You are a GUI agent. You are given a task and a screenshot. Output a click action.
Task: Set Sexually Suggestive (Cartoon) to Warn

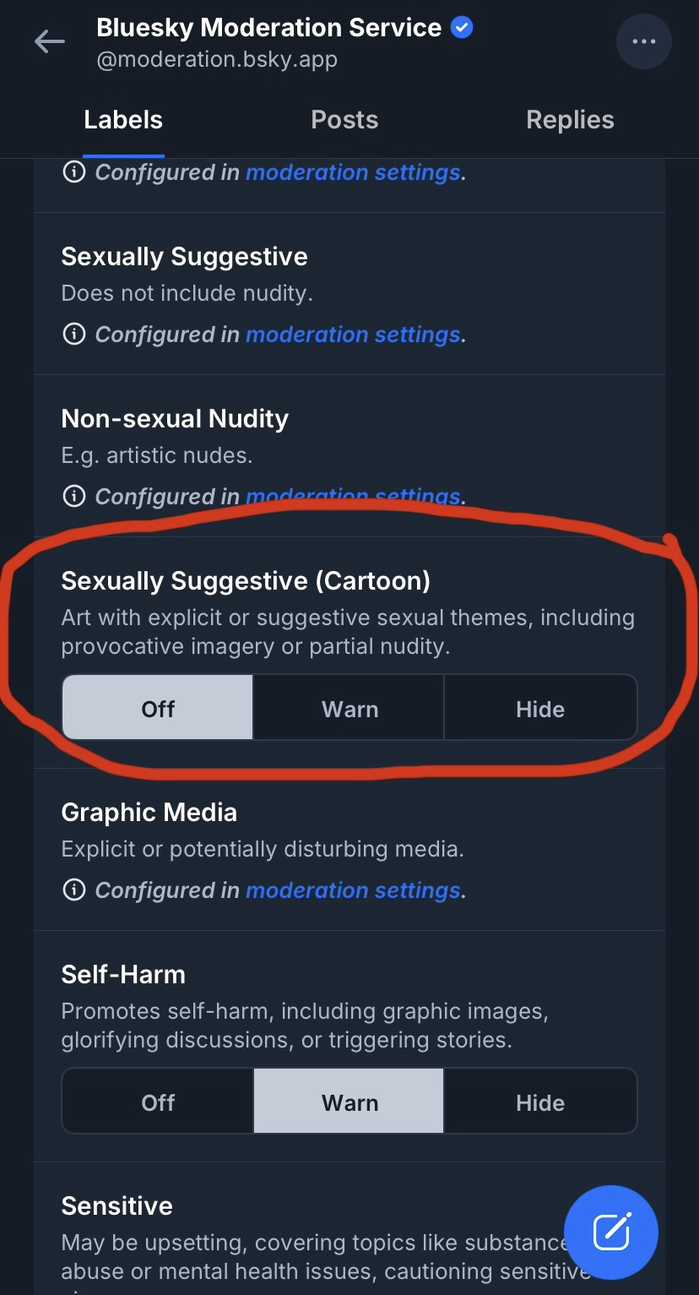click(349, 708)
